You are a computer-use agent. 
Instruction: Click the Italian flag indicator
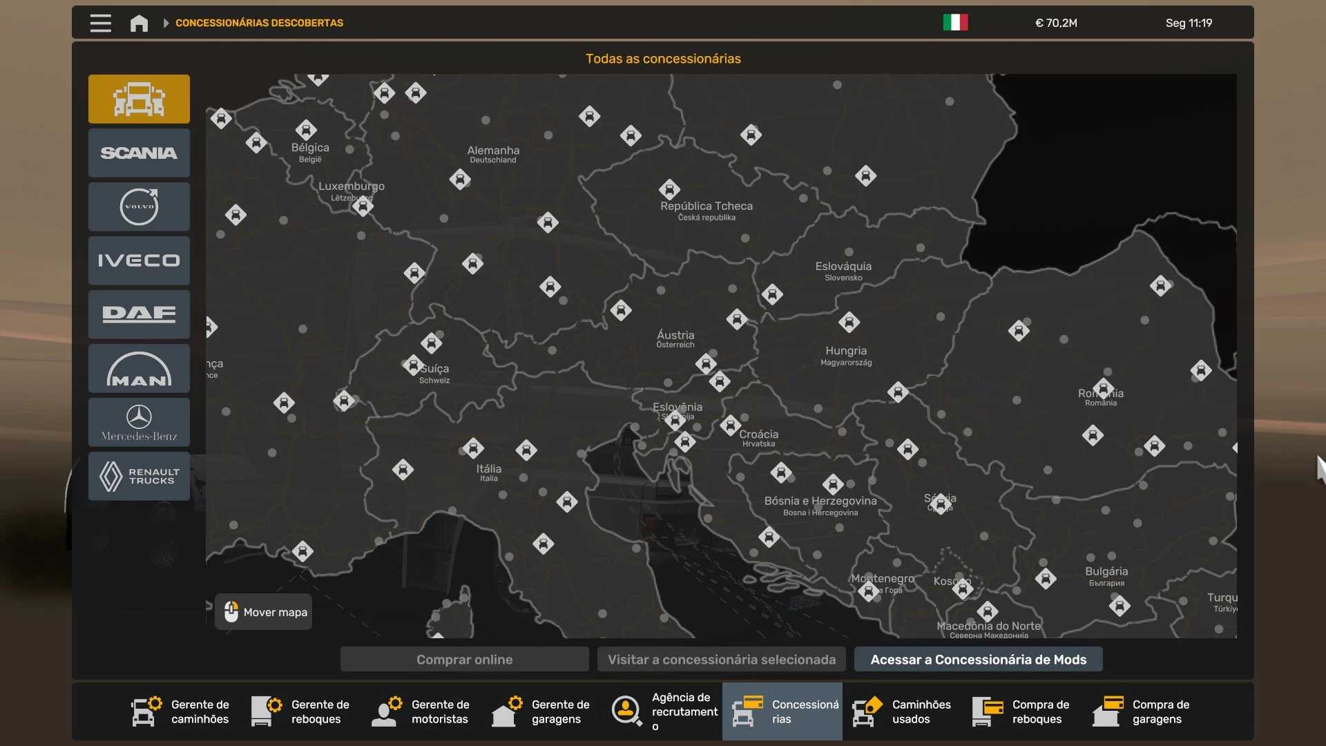click(x=955, y=23)
